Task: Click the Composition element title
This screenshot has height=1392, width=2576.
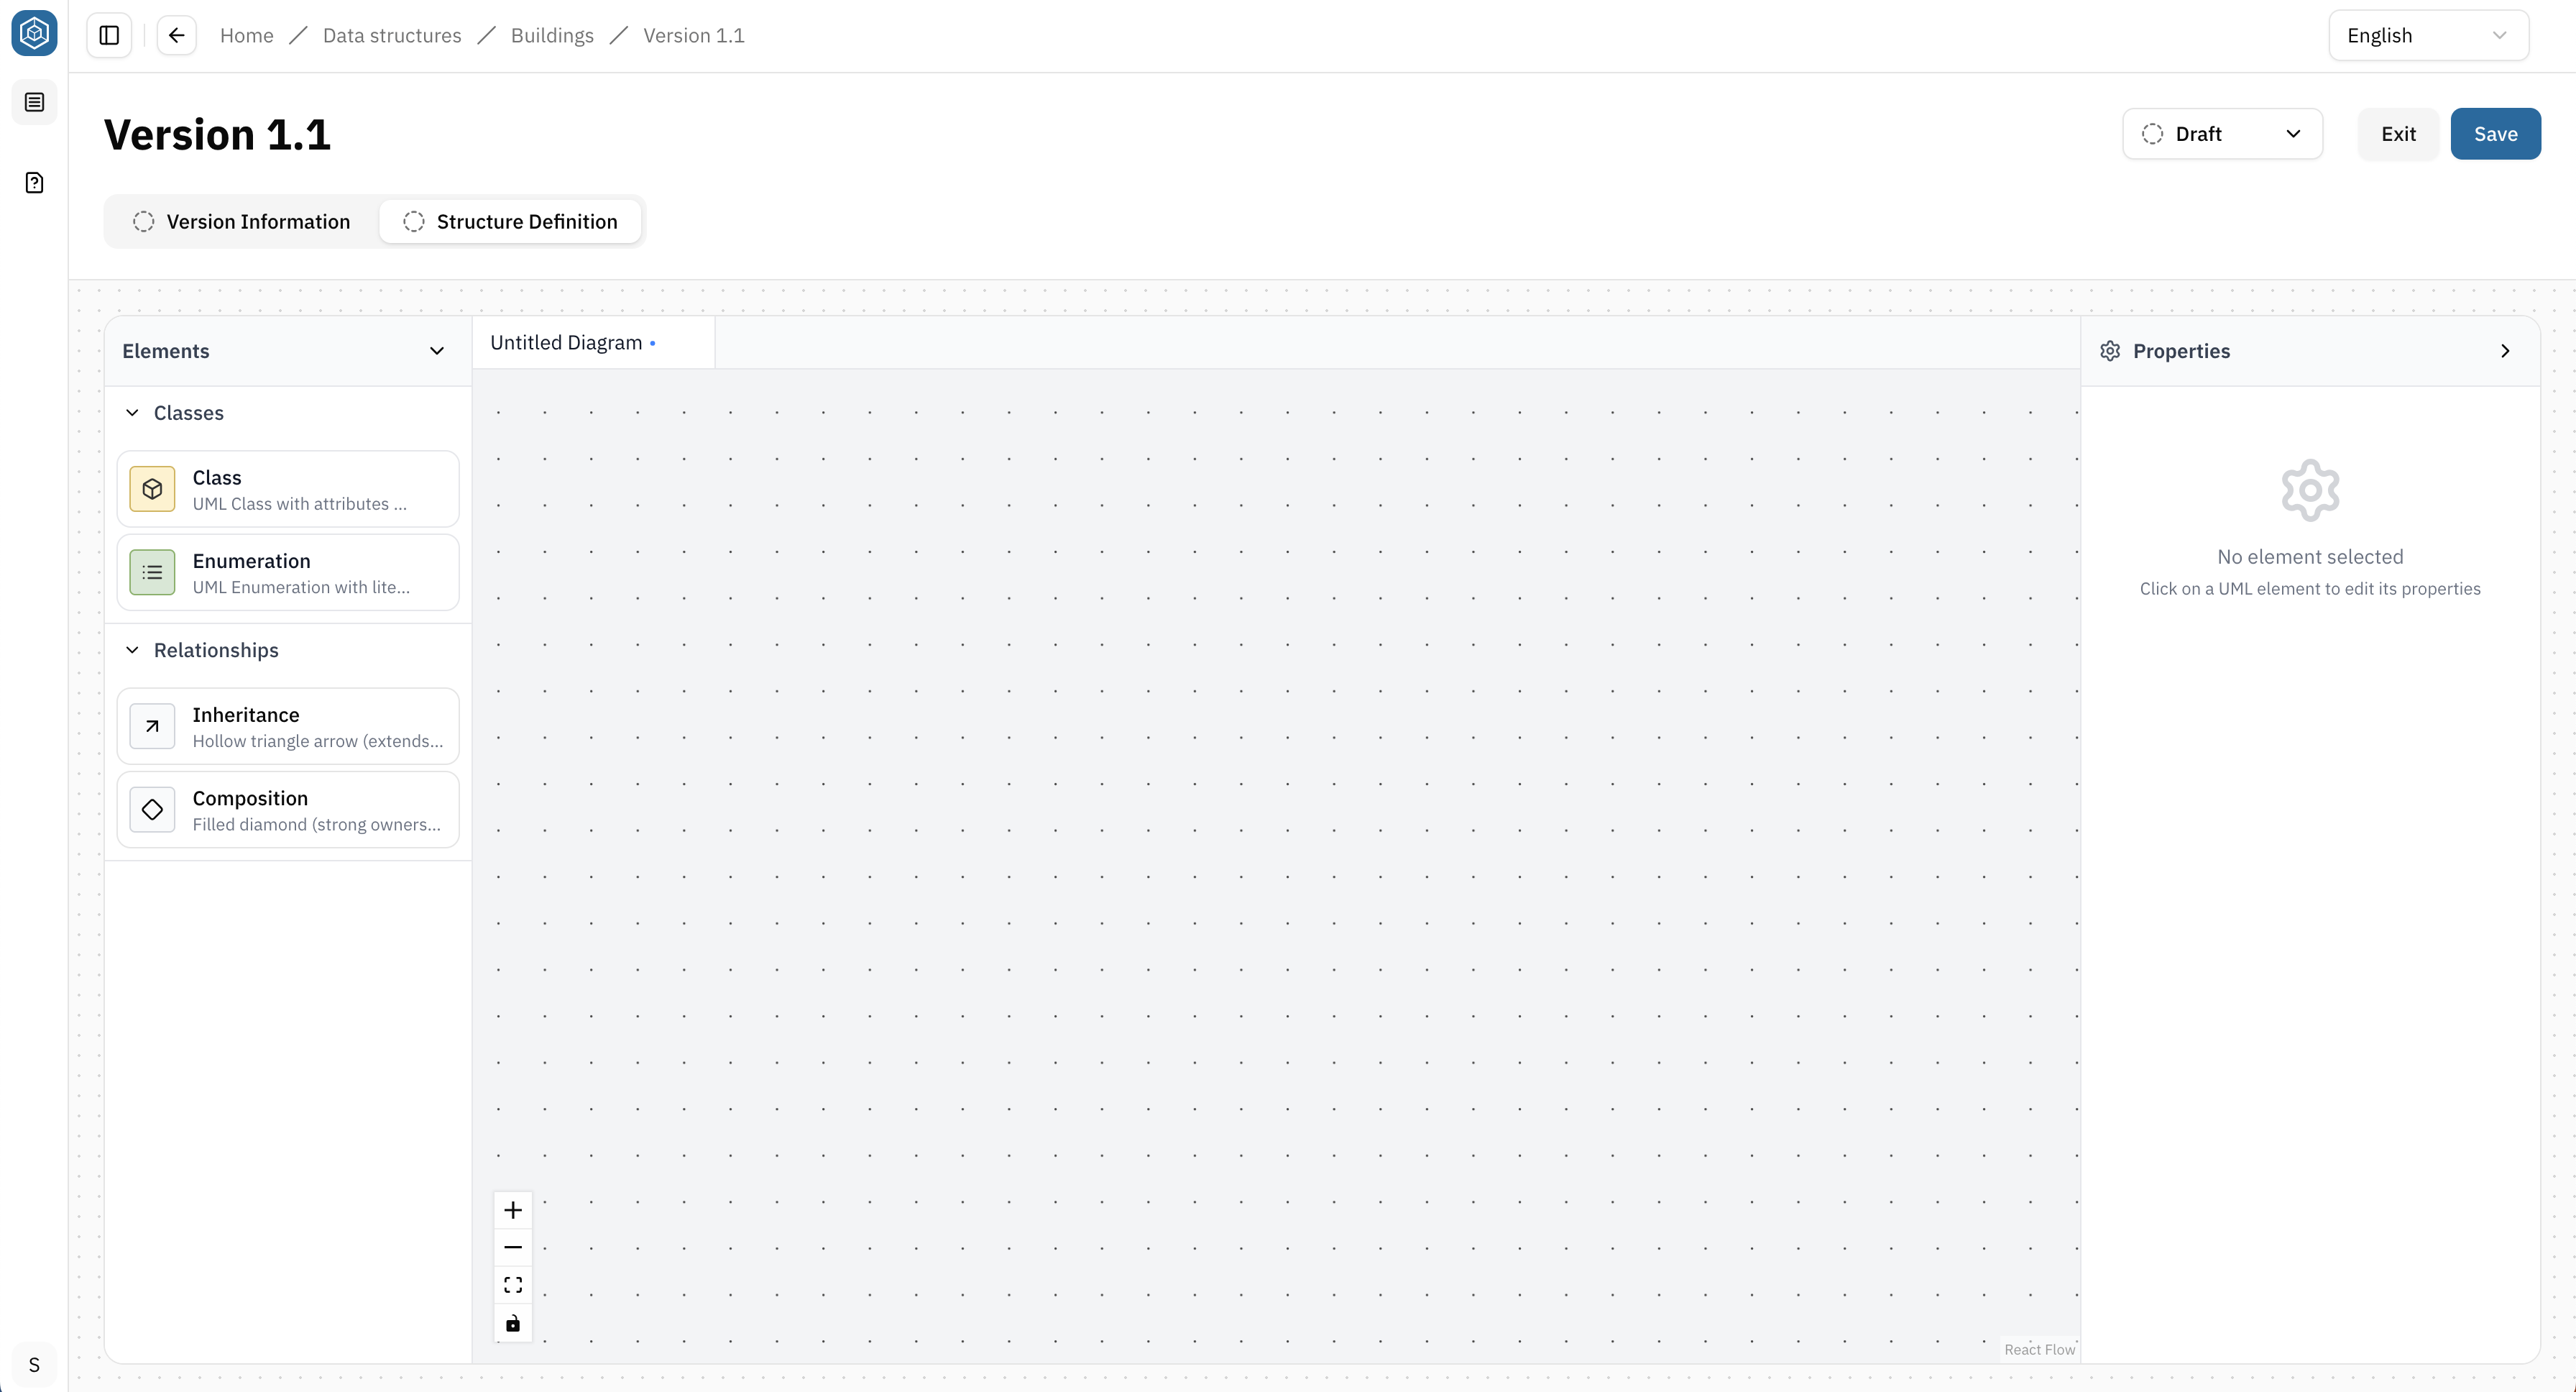Action: point(250,798)
